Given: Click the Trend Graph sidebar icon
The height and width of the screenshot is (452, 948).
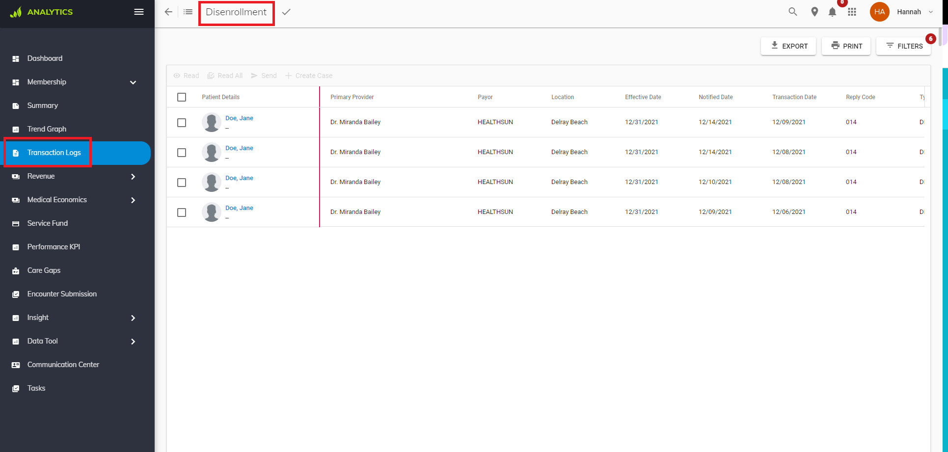Looking at the screenshot, I should 16,129.
